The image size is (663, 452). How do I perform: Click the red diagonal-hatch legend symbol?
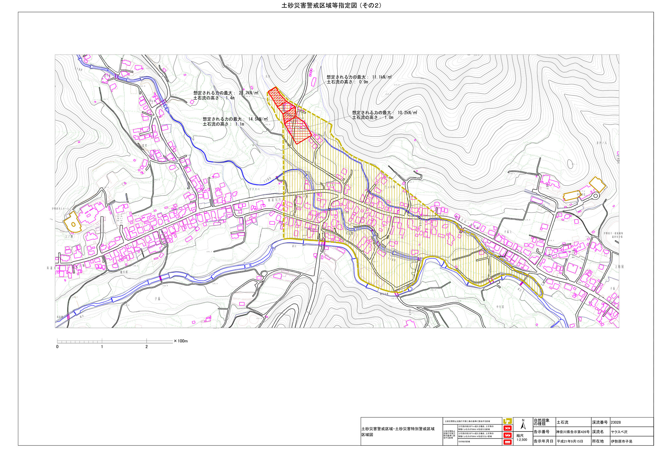[507, 435]
